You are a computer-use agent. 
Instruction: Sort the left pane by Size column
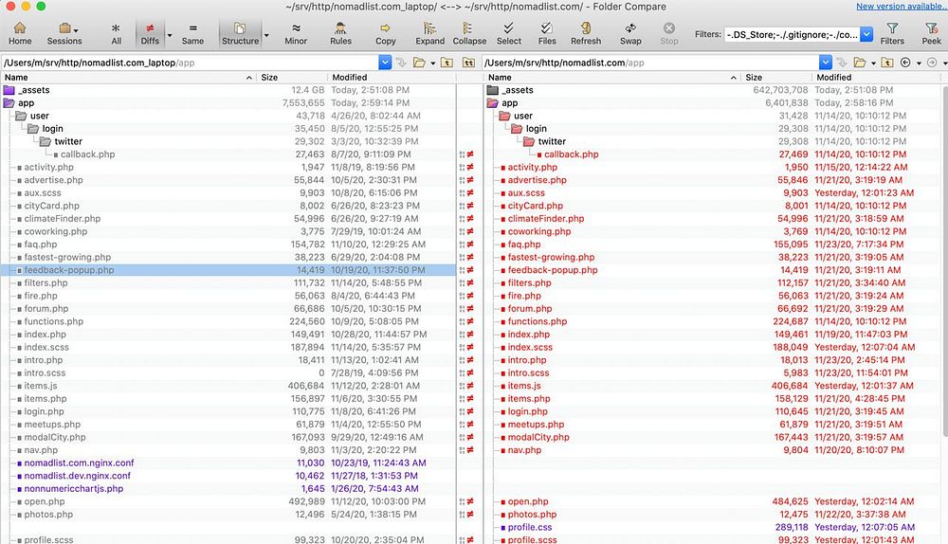click(x=270, y=77)
